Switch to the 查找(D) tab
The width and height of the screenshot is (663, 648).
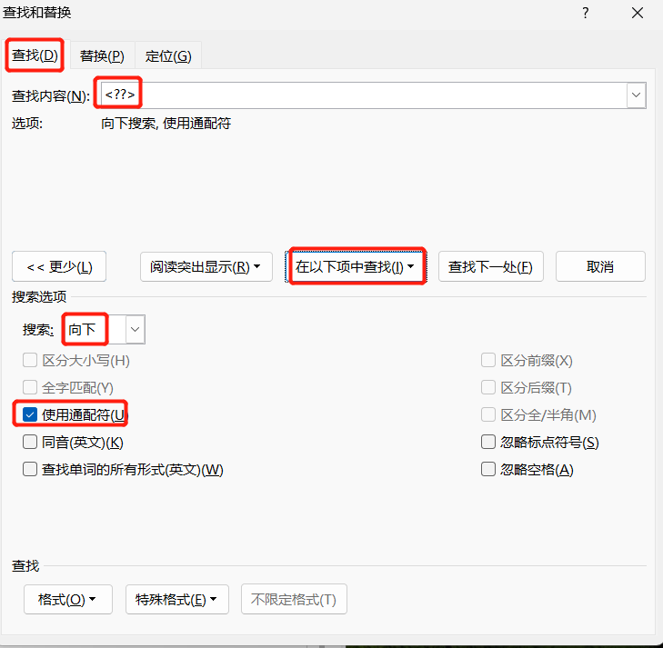point(35,55)
